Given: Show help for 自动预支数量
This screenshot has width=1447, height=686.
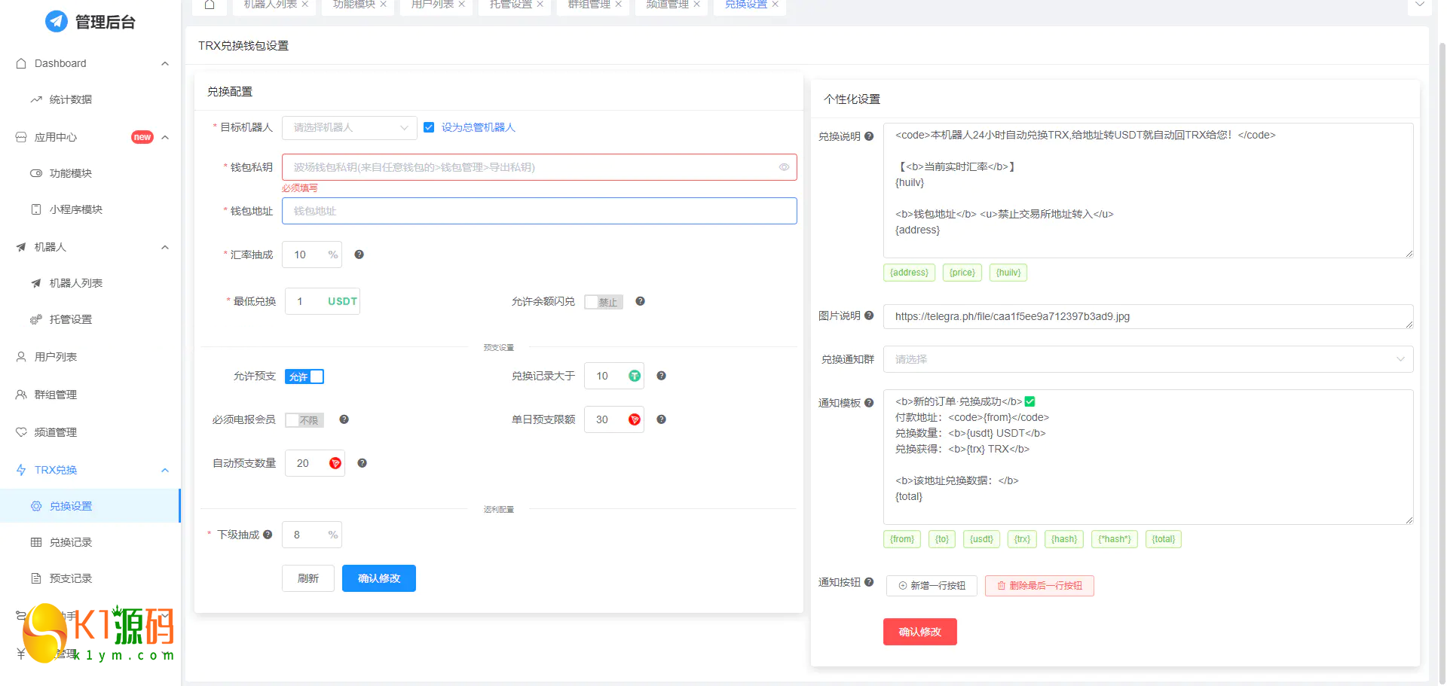Looking at the screenshot, I should point(362,463).
